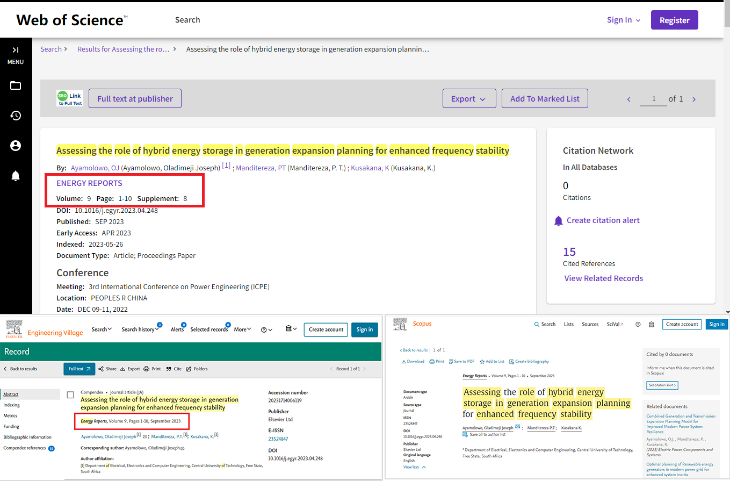Screen dimensions: 730x488
Task: Open the folder icon in Web of Science sidebar
Action: click(16, 85)
